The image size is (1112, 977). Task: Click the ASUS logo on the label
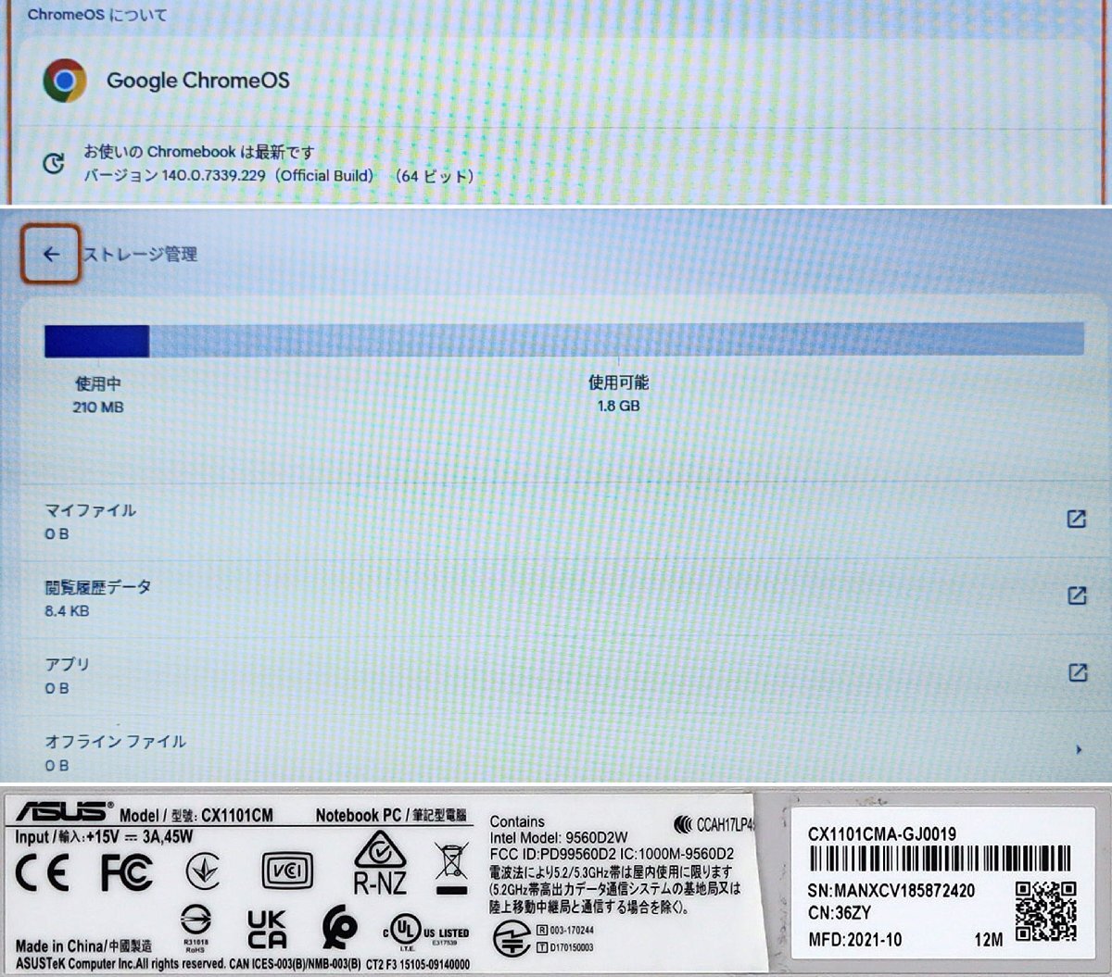point(64,812)
